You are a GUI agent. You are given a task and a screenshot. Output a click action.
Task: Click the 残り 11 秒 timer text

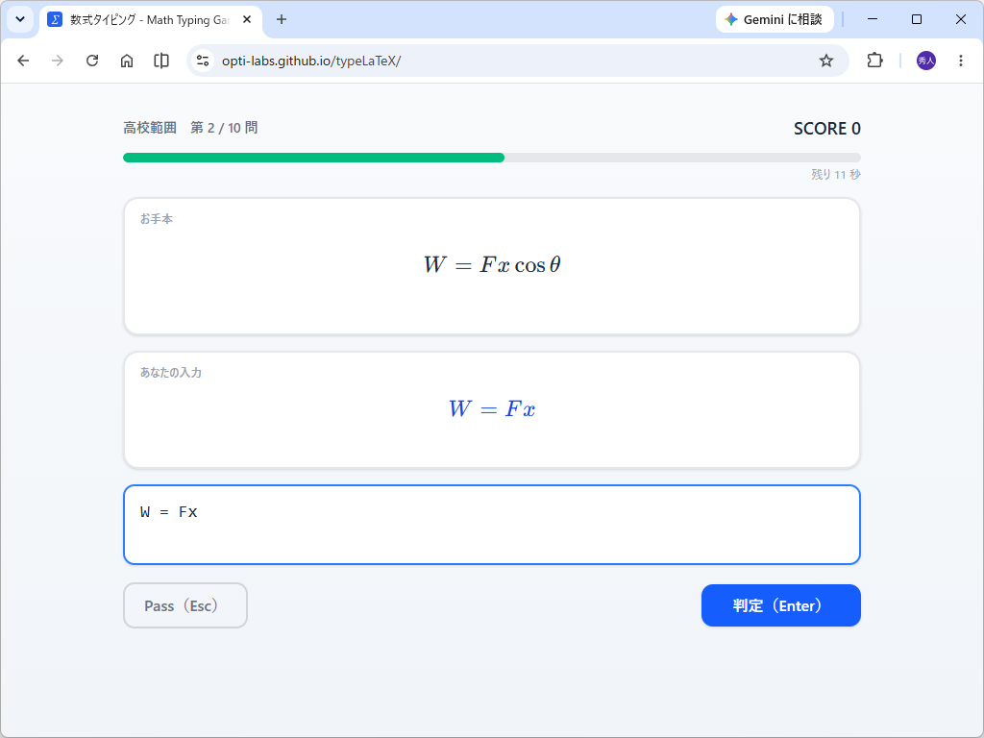(x=836, y=175)
